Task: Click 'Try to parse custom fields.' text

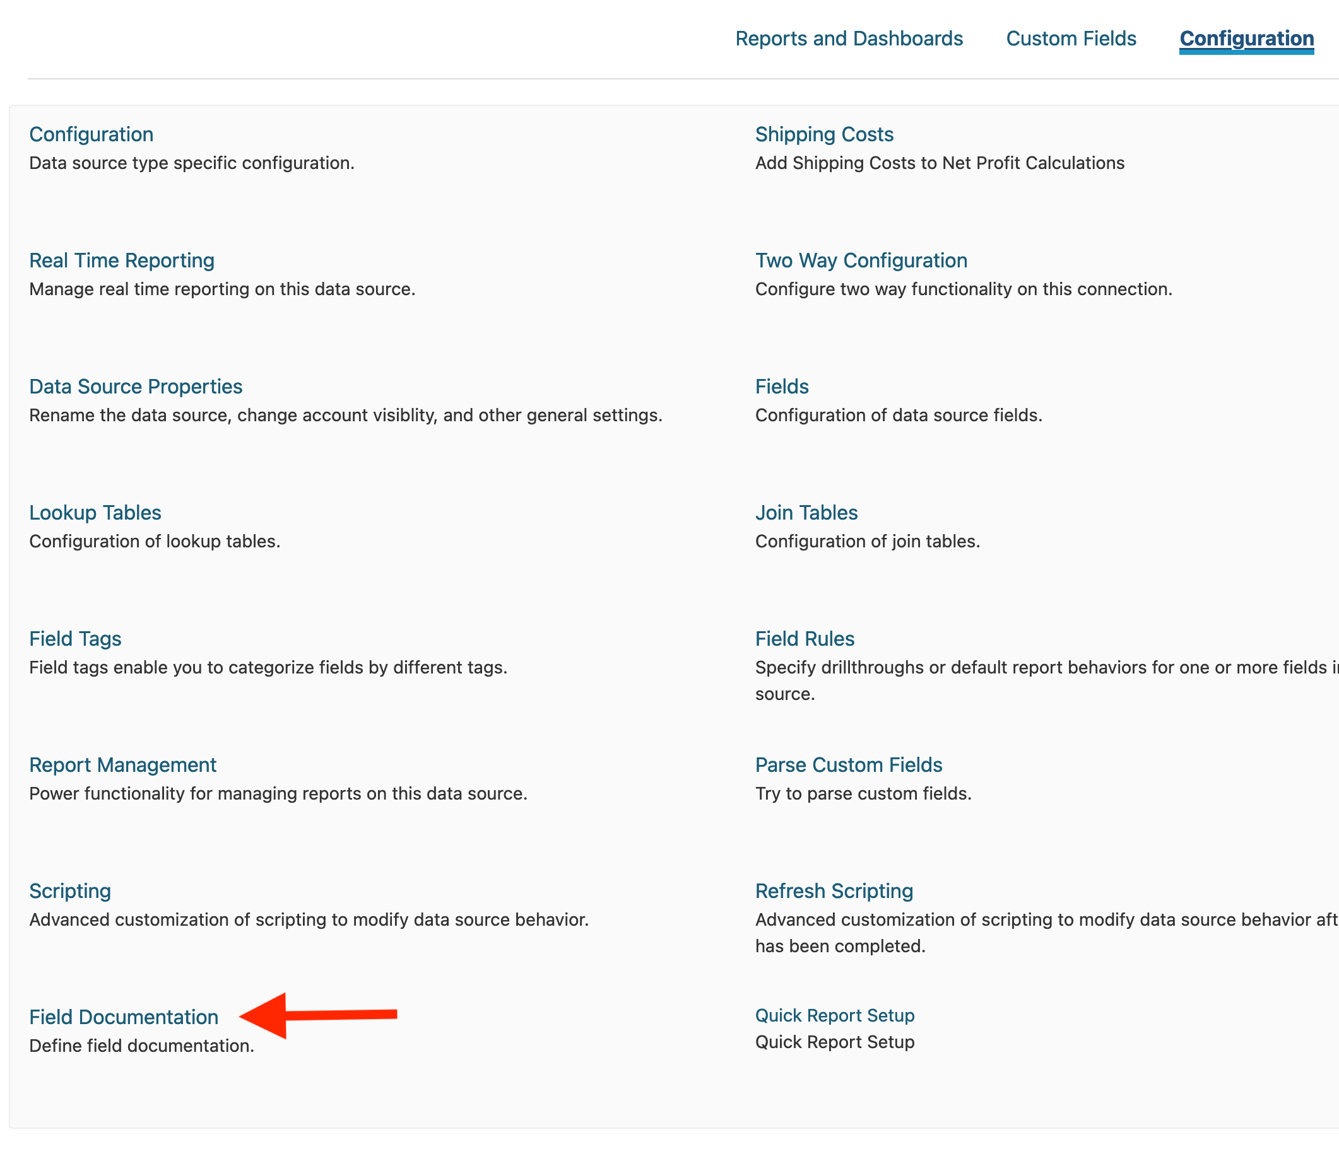Action: 863,793
